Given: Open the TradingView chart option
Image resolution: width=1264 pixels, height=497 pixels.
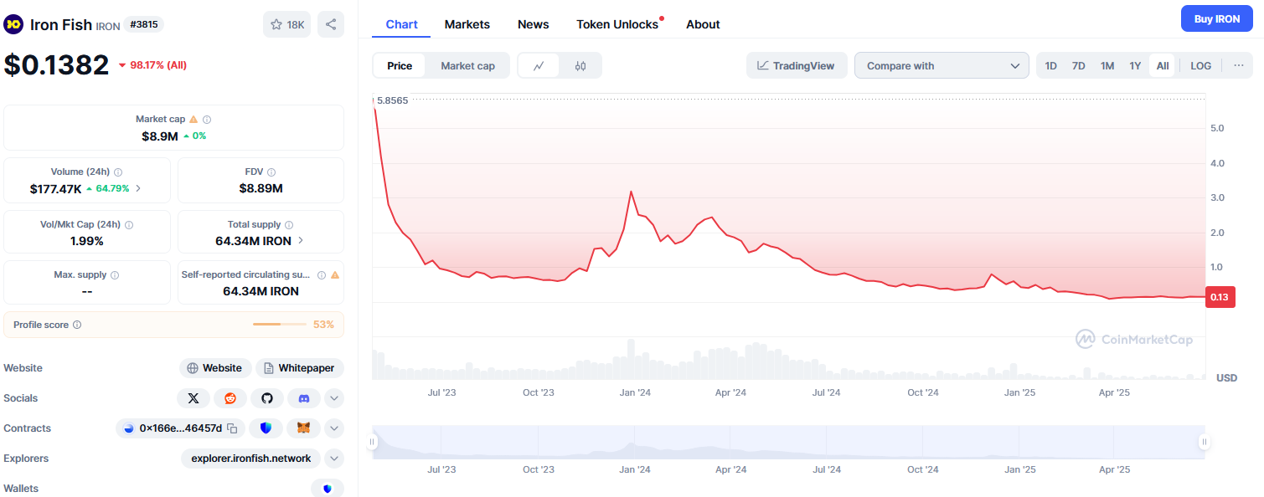Looking at the screenshot, I should tap(796, 64).
